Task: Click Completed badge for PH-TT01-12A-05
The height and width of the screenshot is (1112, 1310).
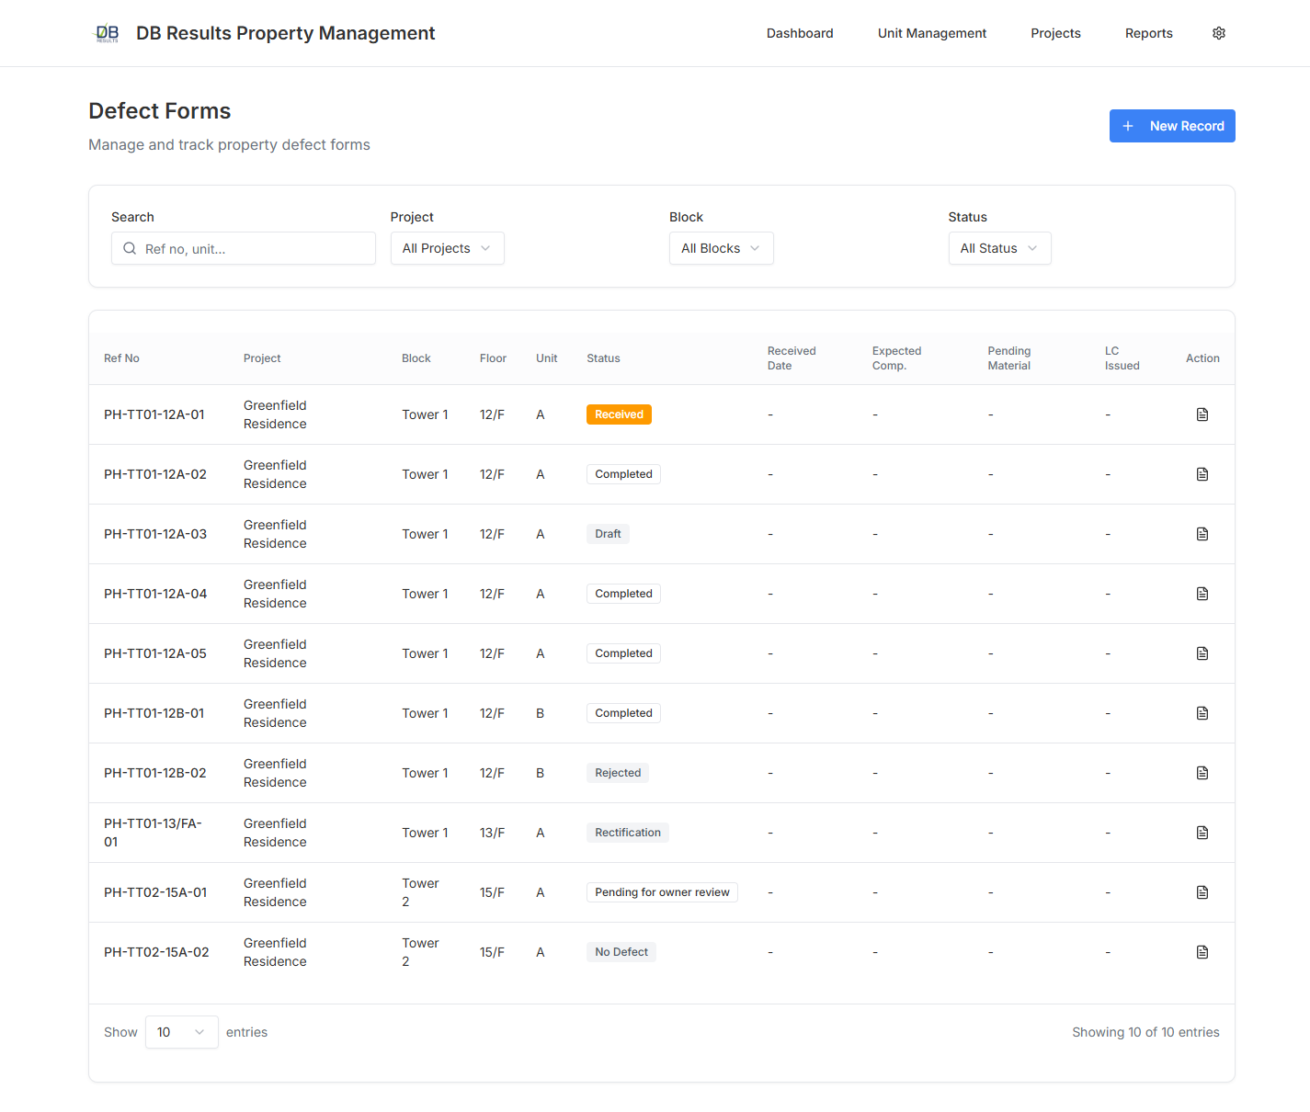Action: 623,653
